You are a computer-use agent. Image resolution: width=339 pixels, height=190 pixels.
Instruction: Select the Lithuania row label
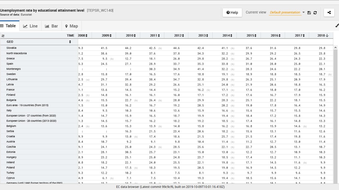pos(12,79)
